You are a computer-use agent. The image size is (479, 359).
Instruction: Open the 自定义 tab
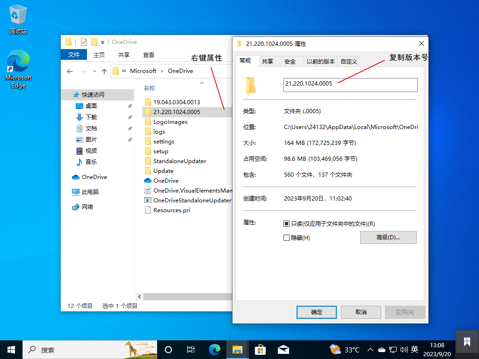coord(348,62)
